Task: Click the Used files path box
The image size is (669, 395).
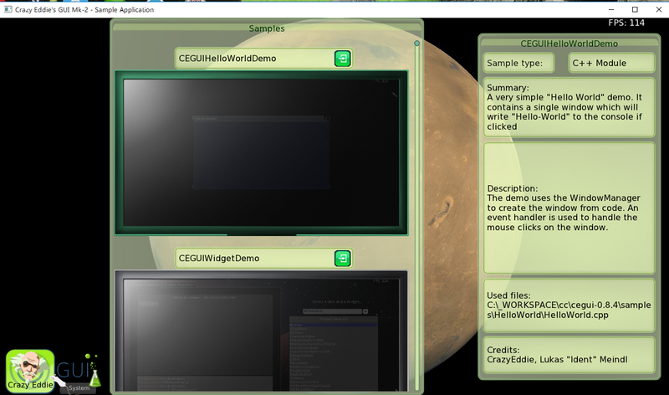Action: click(x=569, y=305)
